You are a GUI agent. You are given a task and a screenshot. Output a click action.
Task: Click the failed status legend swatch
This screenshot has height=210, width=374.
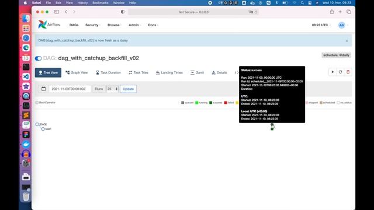click(x=226, y=103)
